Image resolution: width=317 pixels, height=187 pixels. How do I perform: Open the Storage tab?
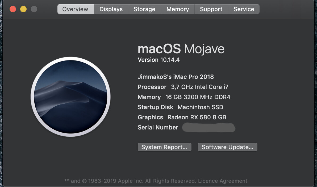[x=144, y=9]
